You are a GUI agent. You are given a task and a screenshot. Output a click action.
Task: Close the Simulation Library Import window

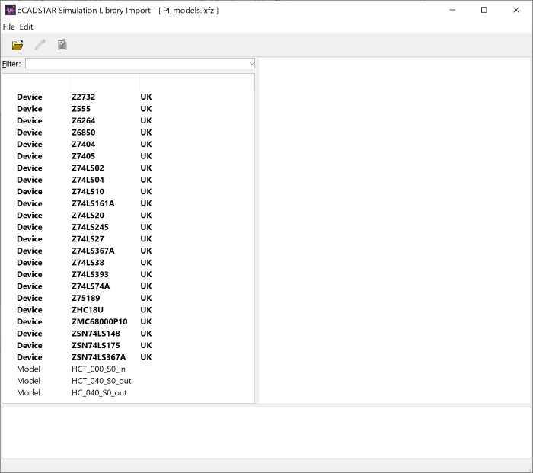point(516,10)
